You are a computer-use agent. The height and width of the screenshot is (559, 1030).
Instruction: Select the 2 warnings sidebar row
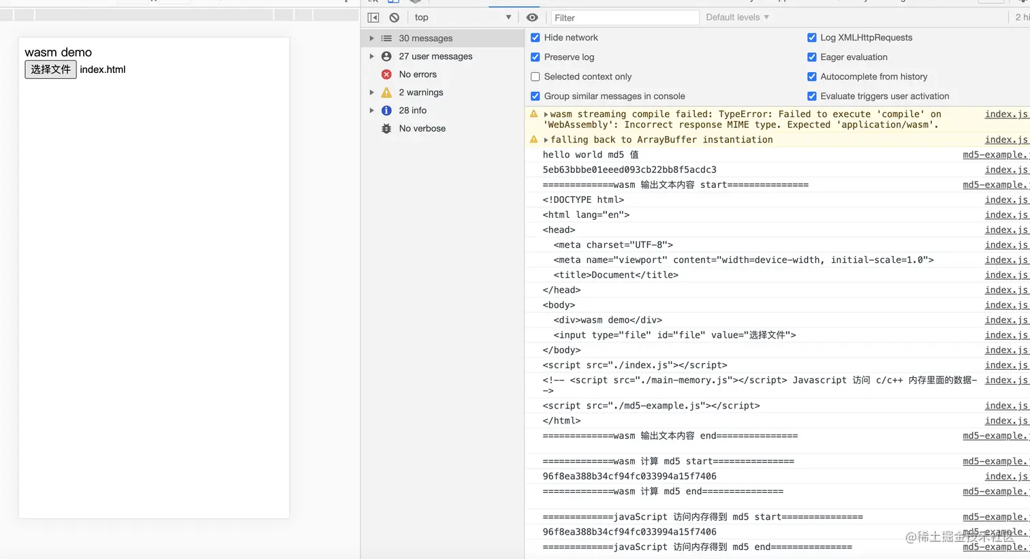[x=443, y=92]
